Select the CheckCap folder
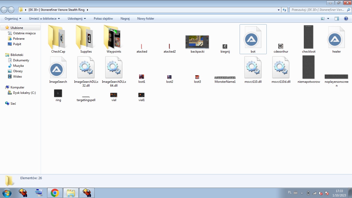The image size is (352, 198). tap(58, 39)
